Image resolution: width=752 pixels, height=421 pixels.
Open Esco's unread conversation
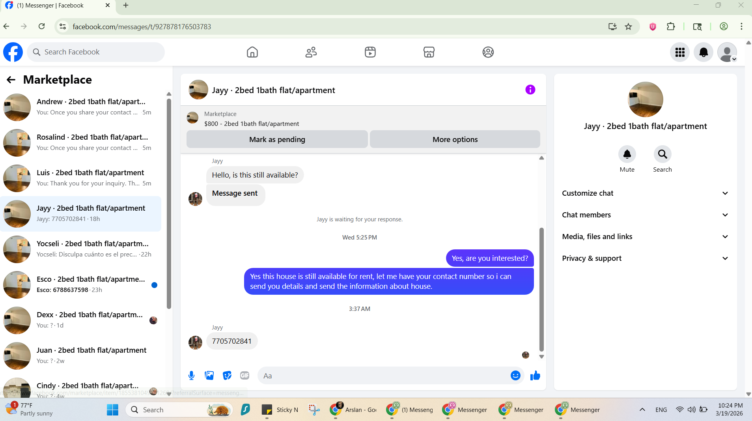click(x=81, y=285)
